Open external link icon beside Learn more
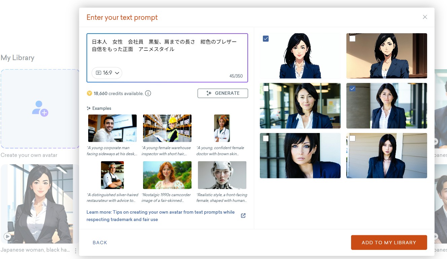447x259 pixels. [243, 216]
